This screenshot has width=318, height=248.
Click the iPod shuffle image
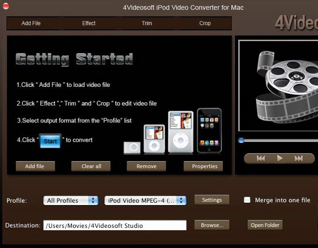[x=132, y=148]
